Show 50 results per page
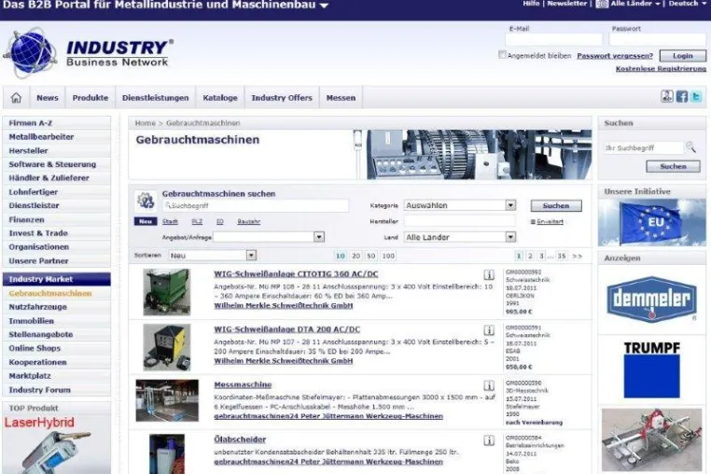 tap(371, 256)
